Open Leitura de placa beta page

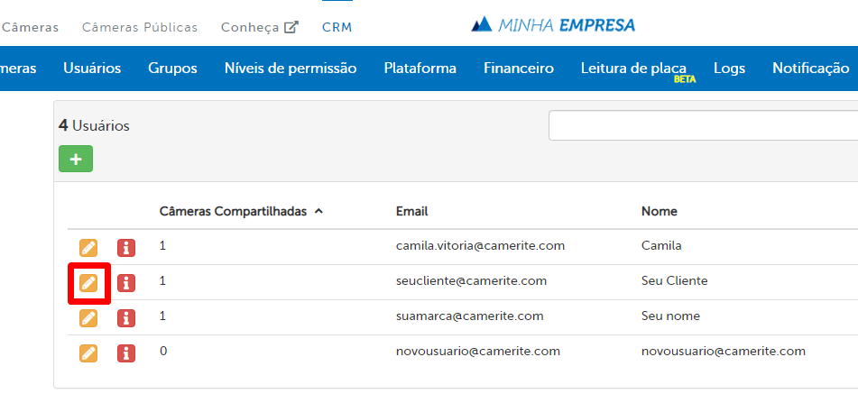click(x=633, y=69)
